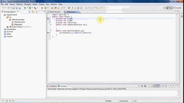Click in the editor at line 7
Screen dimensions: 184x103
click(x=113, y=27)
